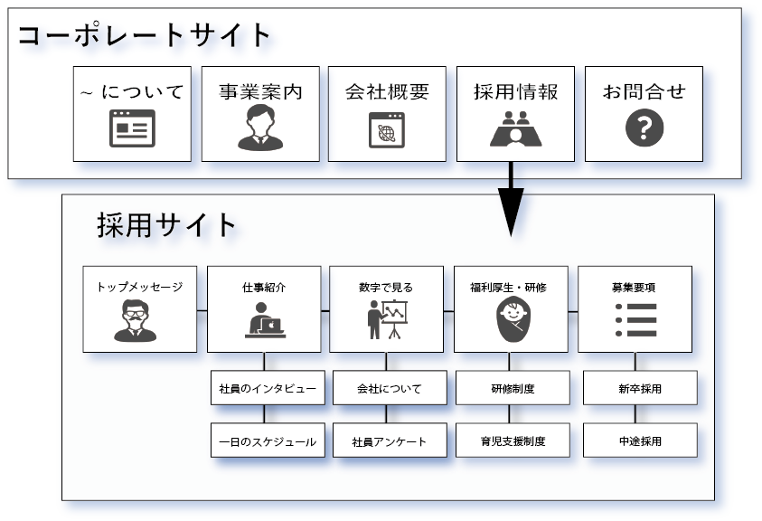Image resolution: width=762 pixels, height=521 pixels.
Task: Open the 社員アンケート box
Action: point(390,441)
